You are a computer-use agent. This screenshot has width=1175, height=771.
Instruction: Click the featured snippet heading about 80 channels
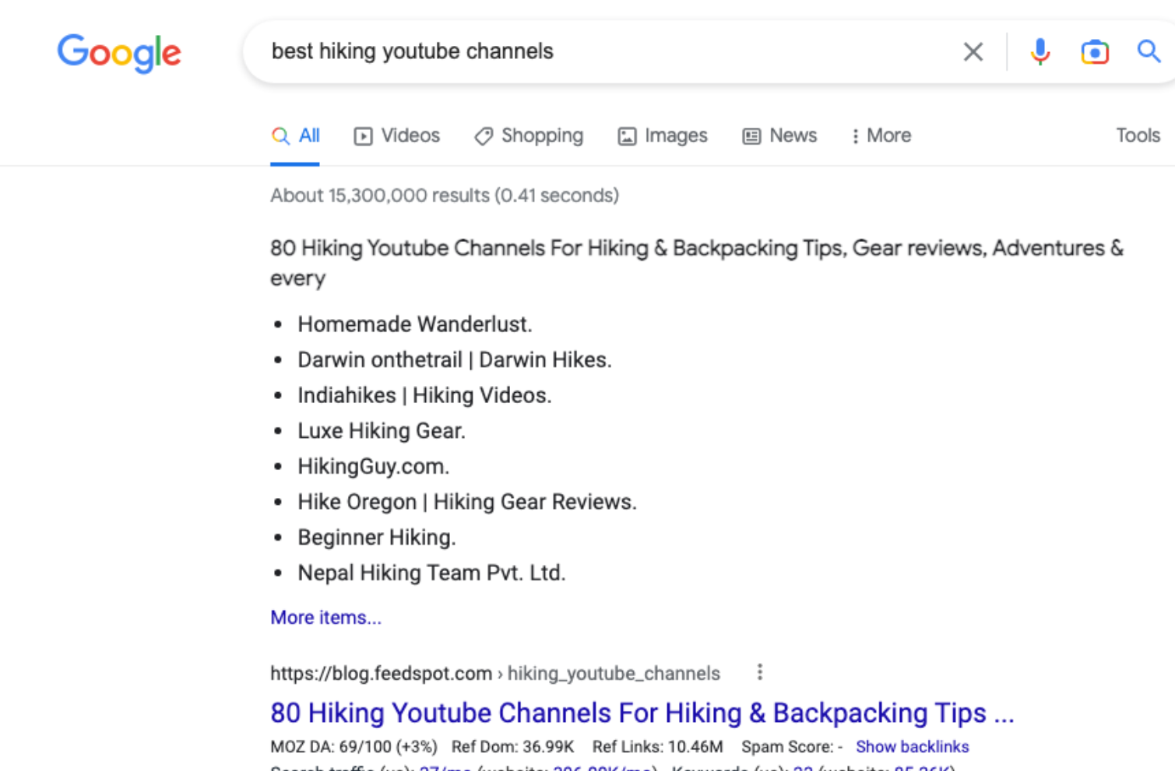(x=697, y=263)
